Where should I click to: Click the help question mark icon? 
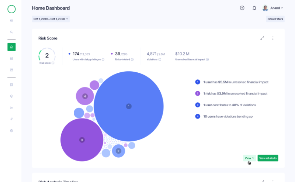coord(242,8)
